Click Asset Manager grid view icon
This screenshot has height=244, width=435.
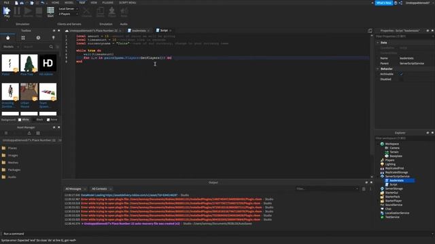[x=38, y=133]
